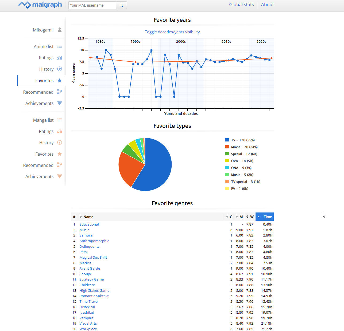Click the Anime list icon in sidebar
344x331 pixels.
click(60, 46)
